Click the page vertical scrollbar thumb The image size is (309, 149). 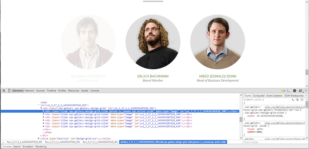pyautogui.click(x=307, y=72)
